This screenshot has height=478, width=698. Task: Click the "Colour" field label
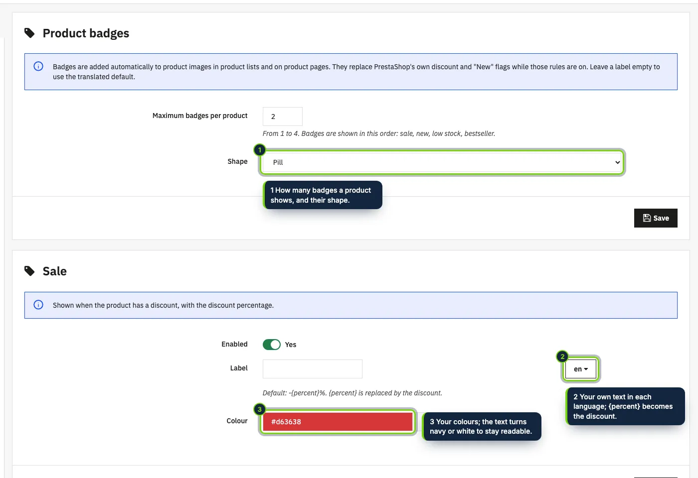click(x=237, y=421)
